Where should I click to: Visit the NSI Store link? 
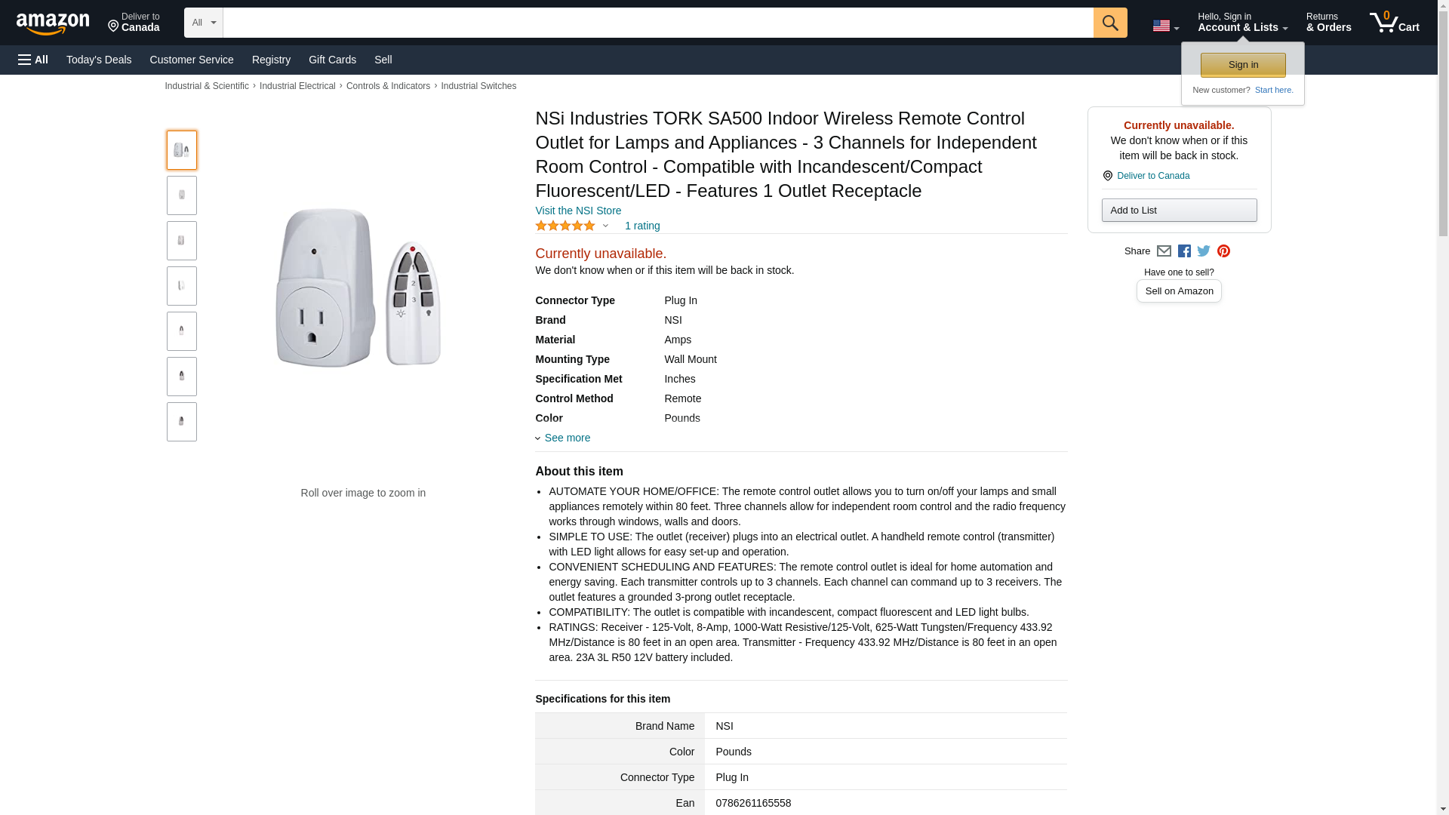578,211
